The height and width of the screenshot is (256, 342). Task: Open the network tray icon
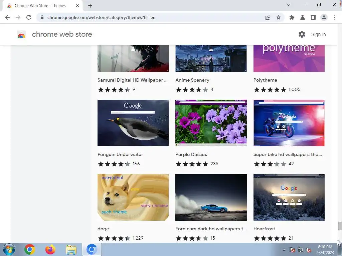point(300,250)
